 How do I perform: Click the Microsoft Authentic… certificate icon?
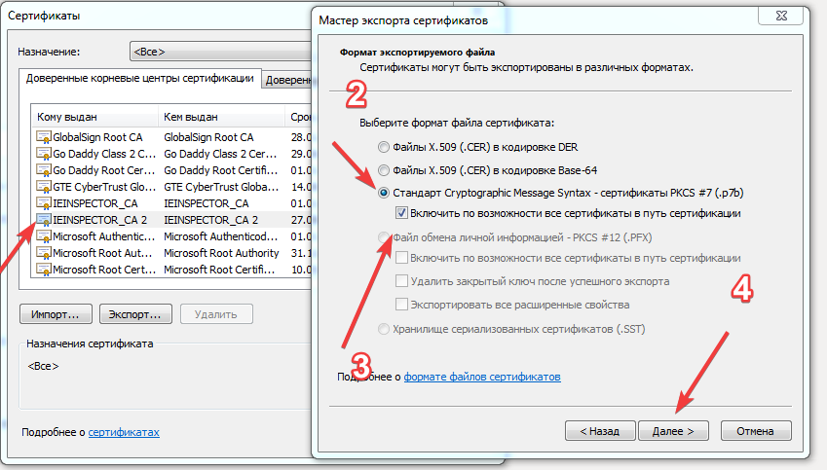[x=43, y=236]
